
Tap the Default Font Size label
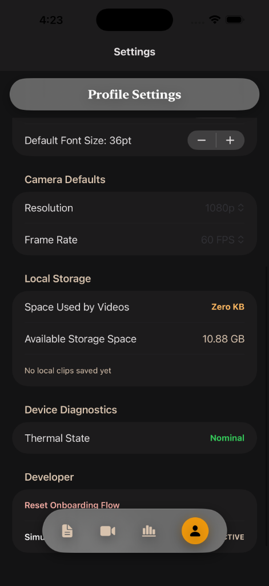pos(78,141)
